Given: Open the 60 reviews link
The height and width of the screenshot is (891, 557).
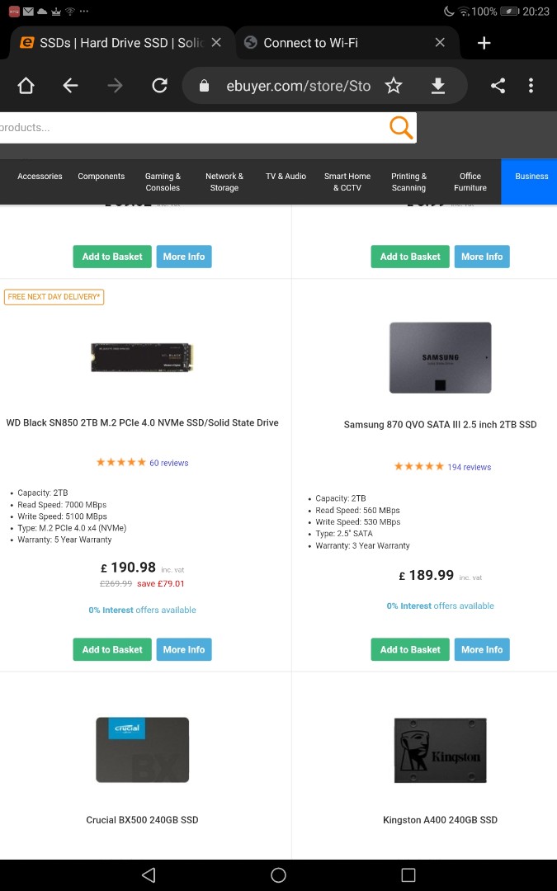Looking at the screenshot, I should [x=169, y=463].
